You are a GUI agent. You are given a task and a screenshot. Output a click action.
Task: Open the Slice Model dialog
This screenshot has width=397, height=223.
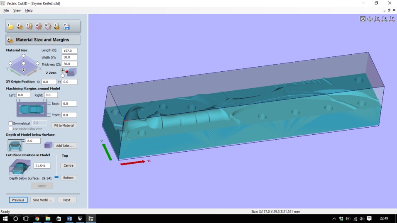pos(42,200)
